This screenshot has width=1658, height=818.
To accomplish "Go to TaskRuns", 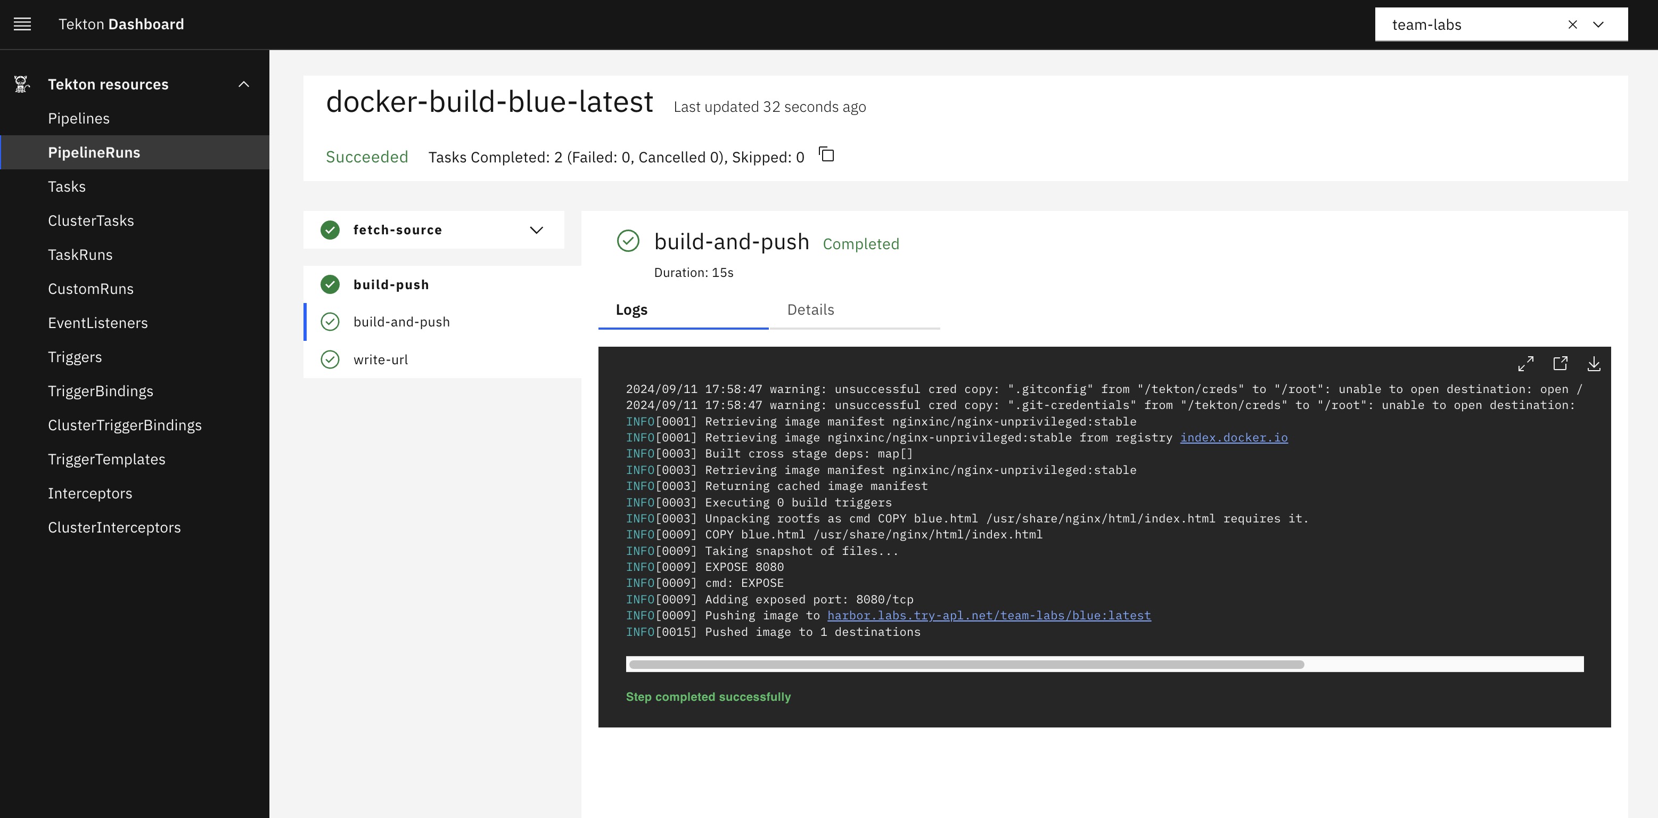I will [x=135, y=255].
